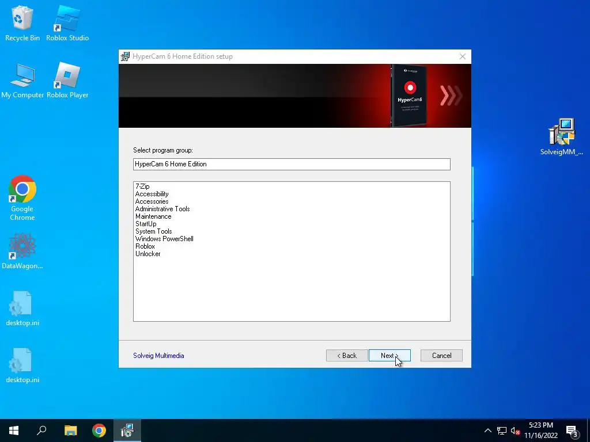Select the lower desktop.ini file icon
The image size is (590, 442).
pos(22,365)
